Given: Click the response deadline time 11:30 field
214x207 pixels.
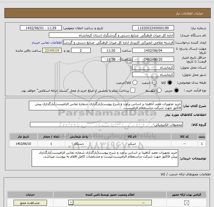Looking at the screenshot, I should [111, 50].
